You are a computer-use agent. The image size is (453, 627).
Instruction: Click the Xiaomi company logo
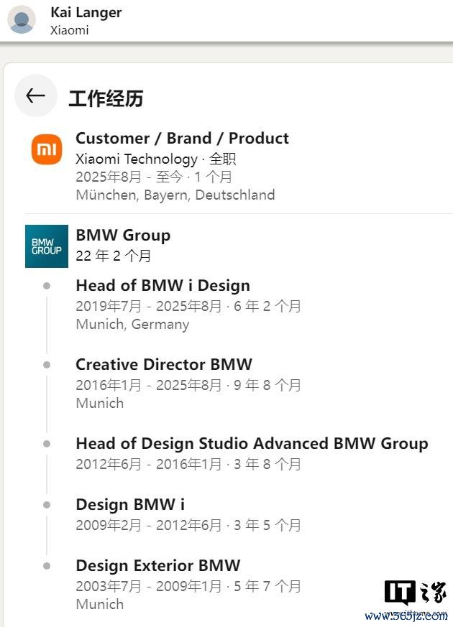(x=47, y=149)
